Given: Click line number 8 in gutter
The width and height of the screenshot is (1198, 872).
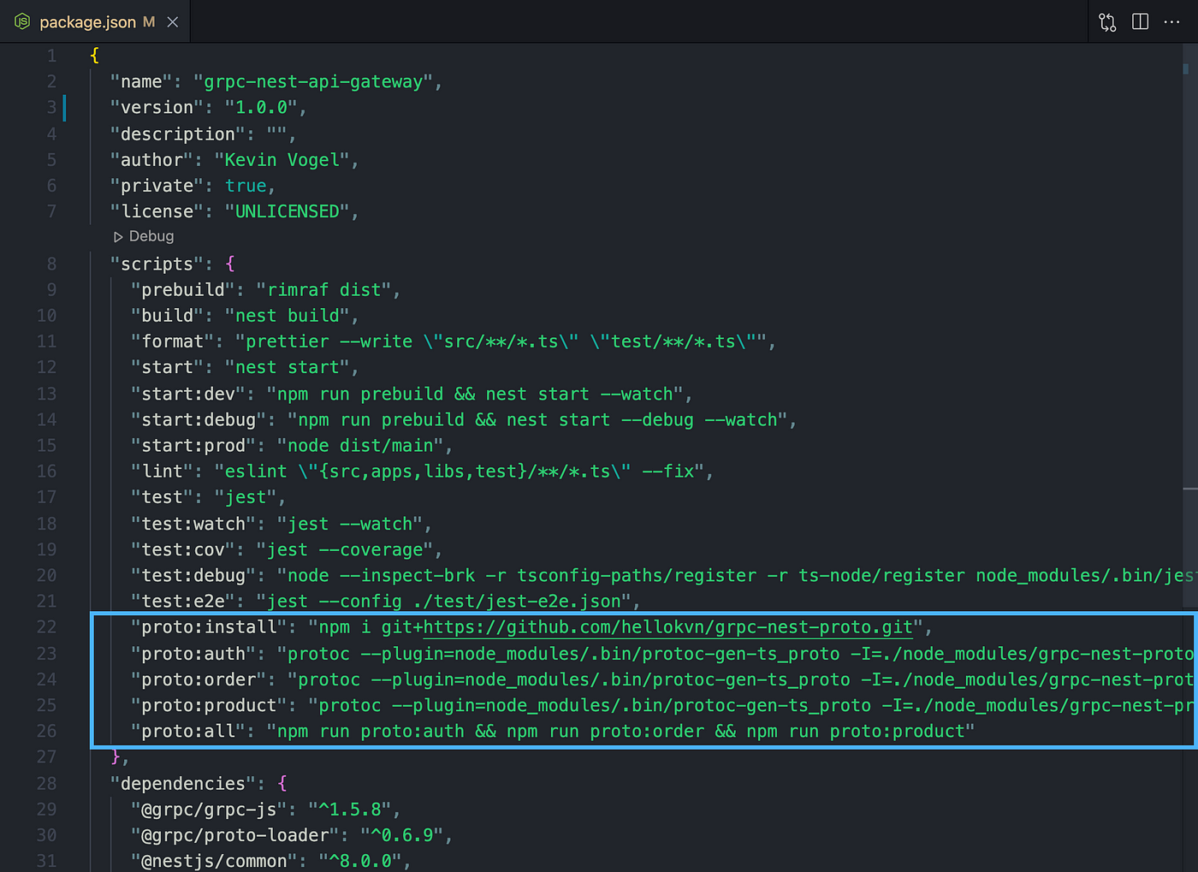Looking at the screenshot, I should click(x=52, y=264).
